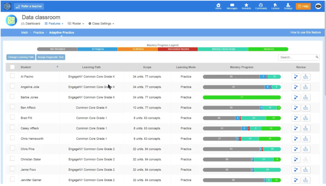This screenshot has height=186, width=326.
Task: Open the Settings icon in top bar
Action: pyautogui.click(x=288, y=6)
